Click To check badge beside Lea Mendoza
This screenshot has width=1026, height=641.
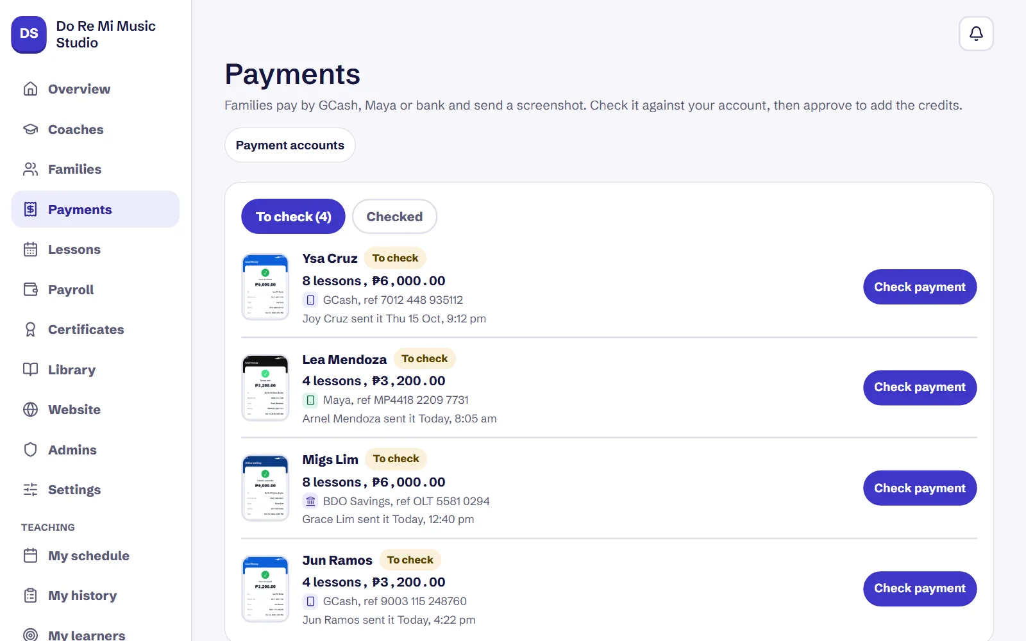point(425,358)
